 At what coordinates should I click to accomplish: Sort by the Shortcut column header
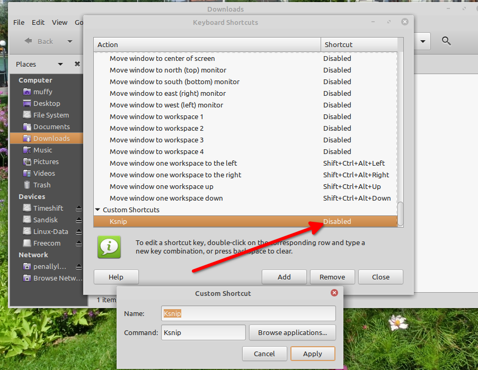pyautogui.click(x=359, y=44)
